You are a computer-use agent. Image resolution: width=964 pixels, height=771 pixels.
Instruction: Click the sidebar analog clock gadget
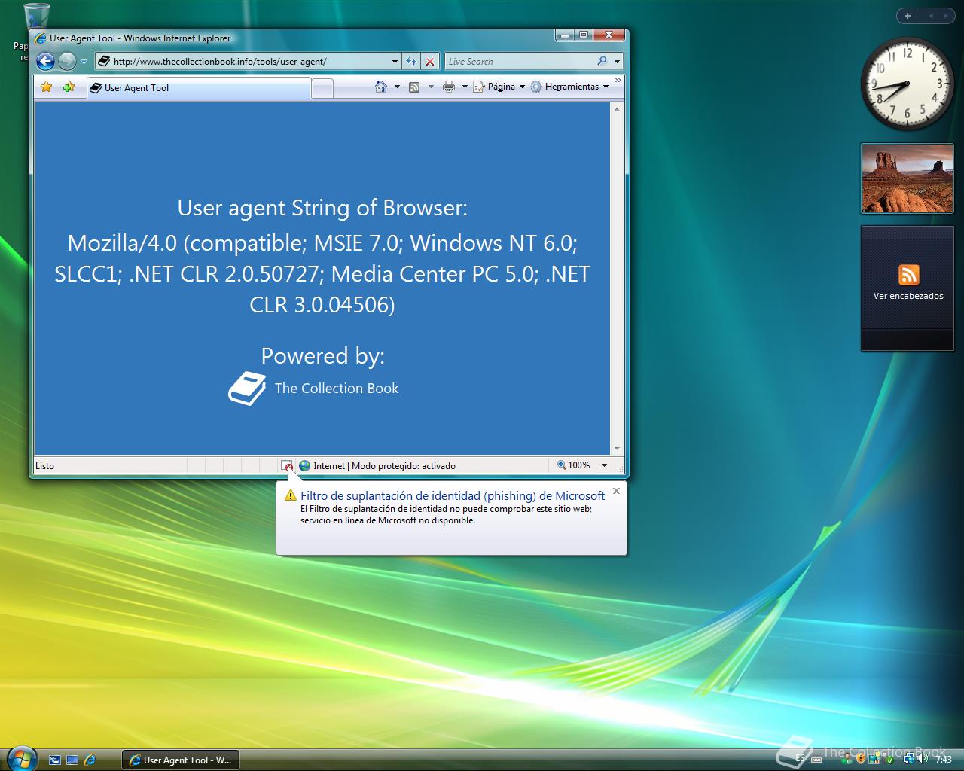click(907, 84)
